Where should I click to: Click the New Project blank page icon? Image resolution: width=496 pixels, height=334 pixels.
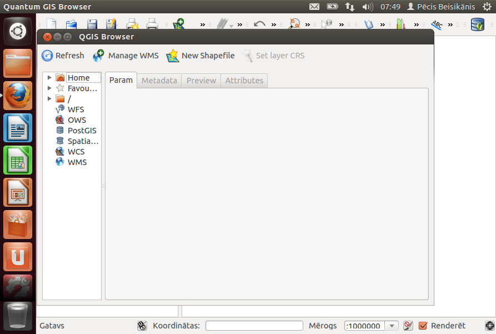click(x=52, y=24)
